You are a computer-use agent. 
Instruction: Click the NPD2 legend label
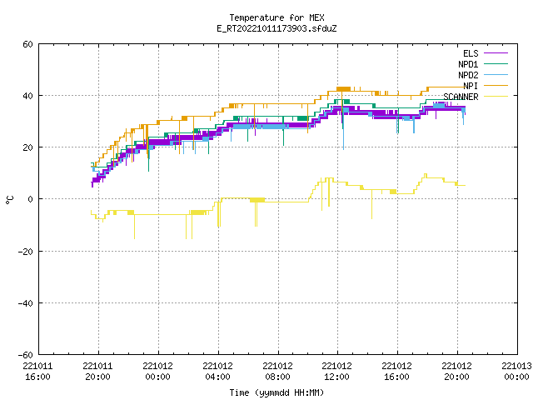pyautogui.click(x=468, y=75)
